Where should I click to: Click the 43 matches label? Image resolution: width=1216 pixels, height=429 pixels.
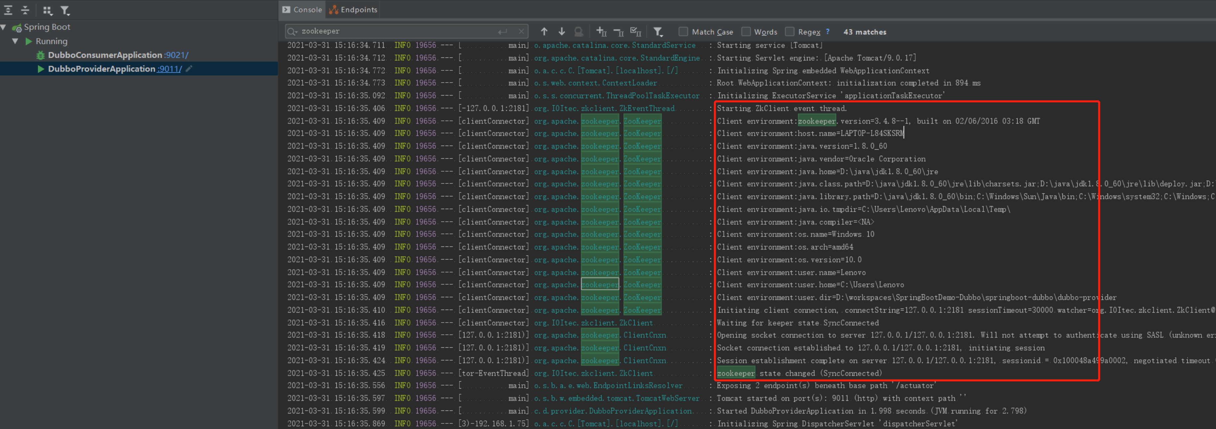click(865, 32)
